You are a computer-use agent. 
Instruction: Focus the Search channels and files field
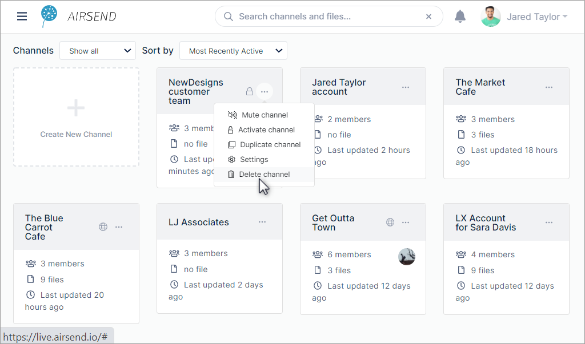tap(328, 17)
